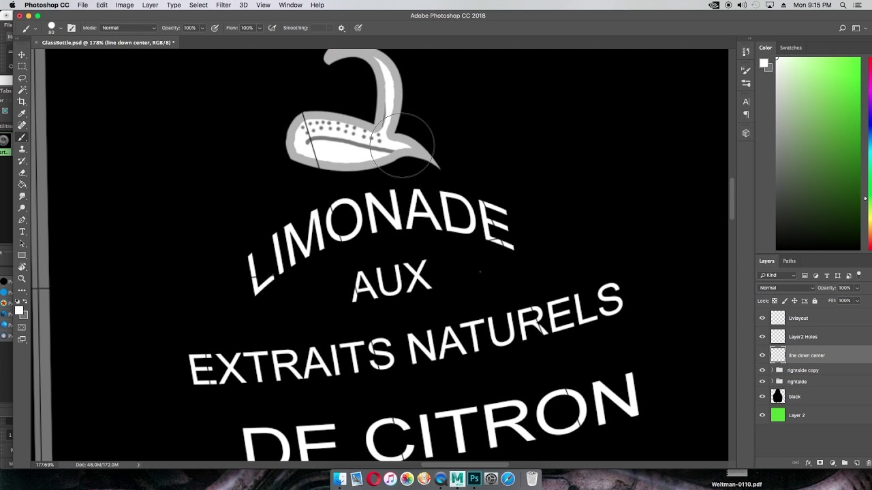
Task: Hide the rightside copy group
Action: (x=762, y=370)
